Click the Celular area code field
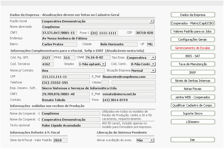This screenshot has height=149, width=224. tap(105, 83)
